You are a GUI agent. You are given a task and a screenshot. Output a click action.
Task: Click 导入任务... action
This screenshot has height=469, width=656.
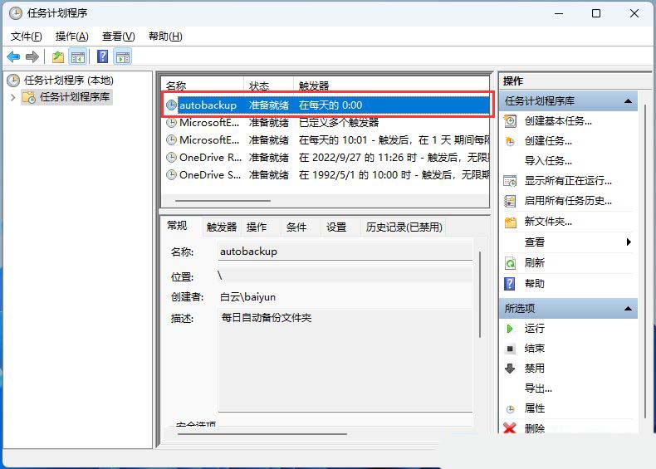coord(548,161)
